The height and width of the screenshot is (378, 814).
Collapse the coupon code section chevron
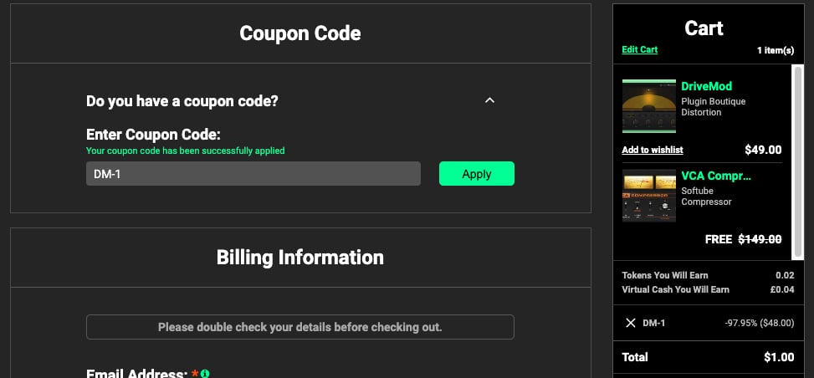click(x=489, y=100)
